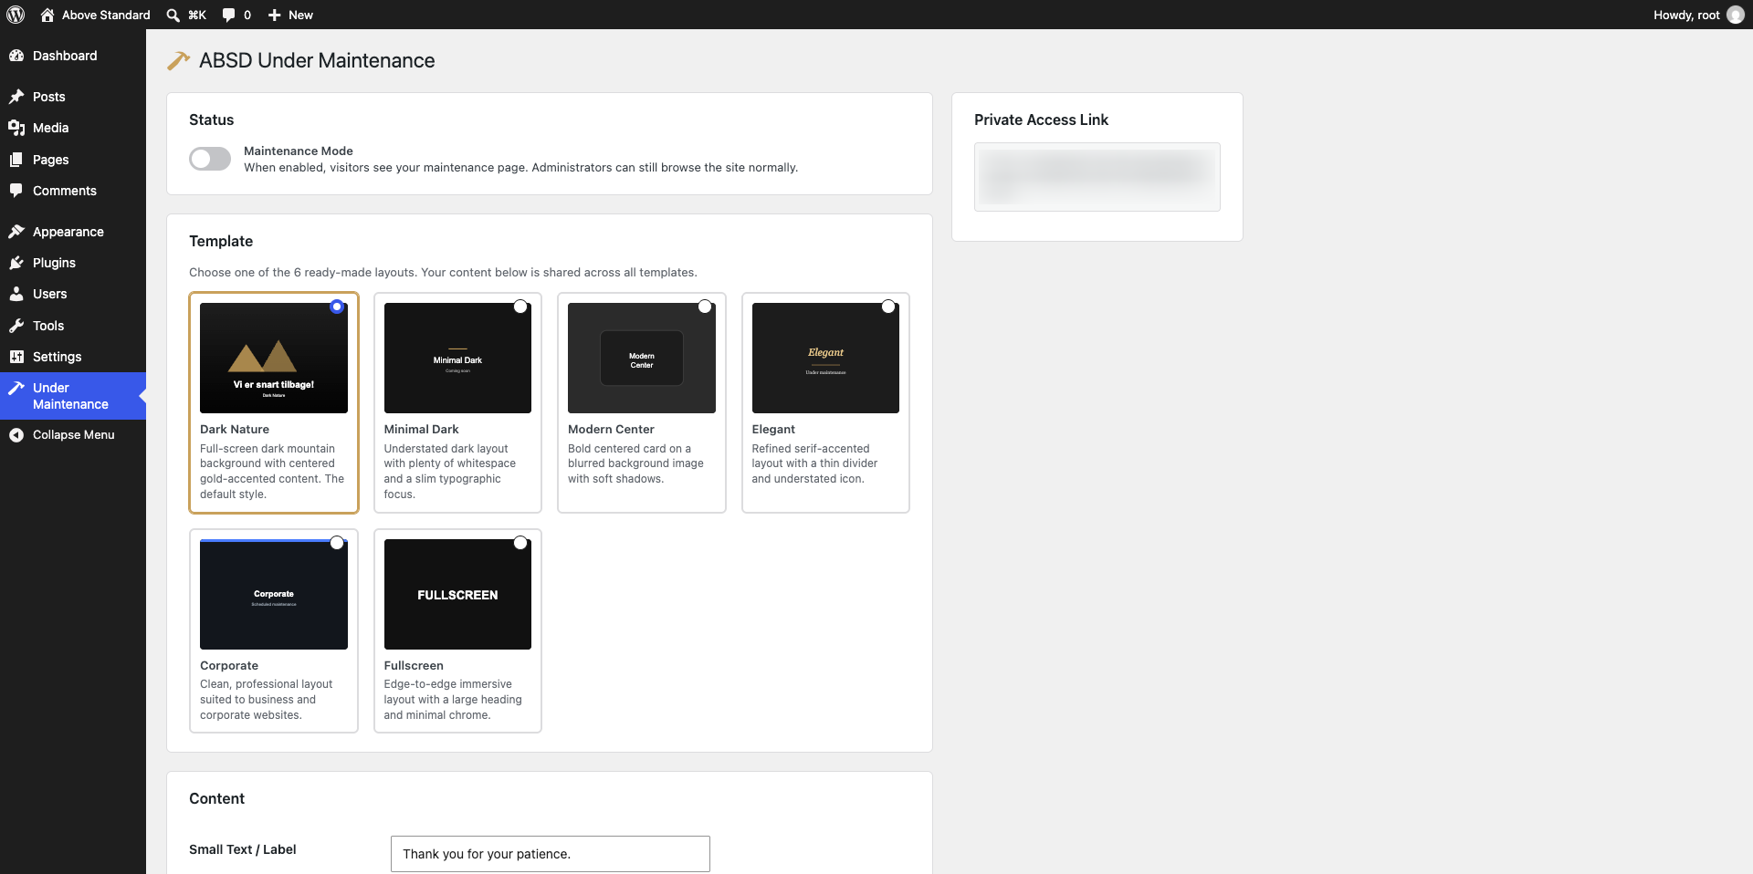Click the Posts pushpin icon

pos(16,97)
